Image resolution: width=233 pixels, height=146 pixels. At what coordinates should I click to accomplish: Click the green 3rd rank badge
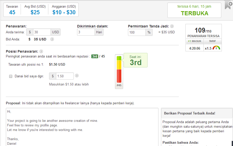pyautogui.click(x=95, y=56)
